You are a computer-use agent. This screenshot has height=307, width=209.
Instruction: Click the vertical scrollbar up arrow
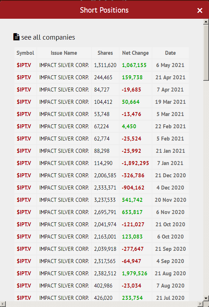[206, 22]
